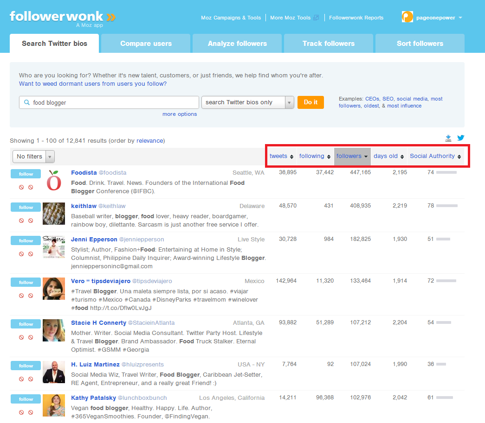This screenshot has width=485, height=423.
Task: Open the No filters dropdown
Action: pos(33,157)
